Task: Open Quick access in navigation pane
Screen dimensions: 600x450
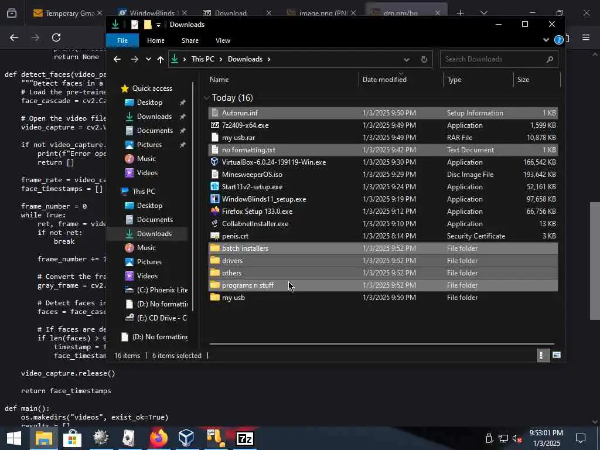Action: point(152,88)
